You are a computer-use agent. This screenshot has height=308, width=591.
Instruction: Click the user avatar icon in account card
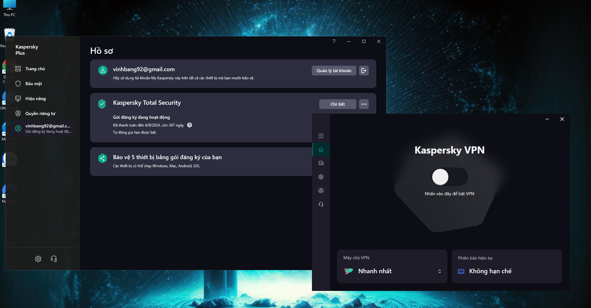pos(103,70)
